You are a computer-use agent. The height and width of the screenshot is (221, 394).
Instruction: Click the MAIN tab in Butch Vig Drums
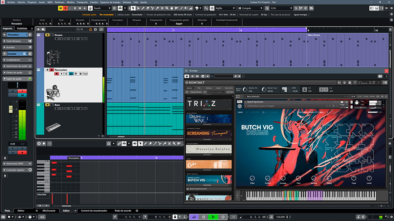(x=240, y=112)
